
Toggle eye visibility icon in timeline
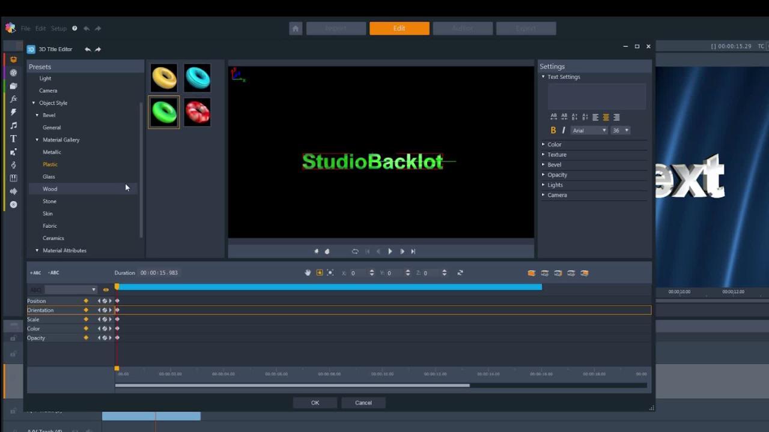106,290
